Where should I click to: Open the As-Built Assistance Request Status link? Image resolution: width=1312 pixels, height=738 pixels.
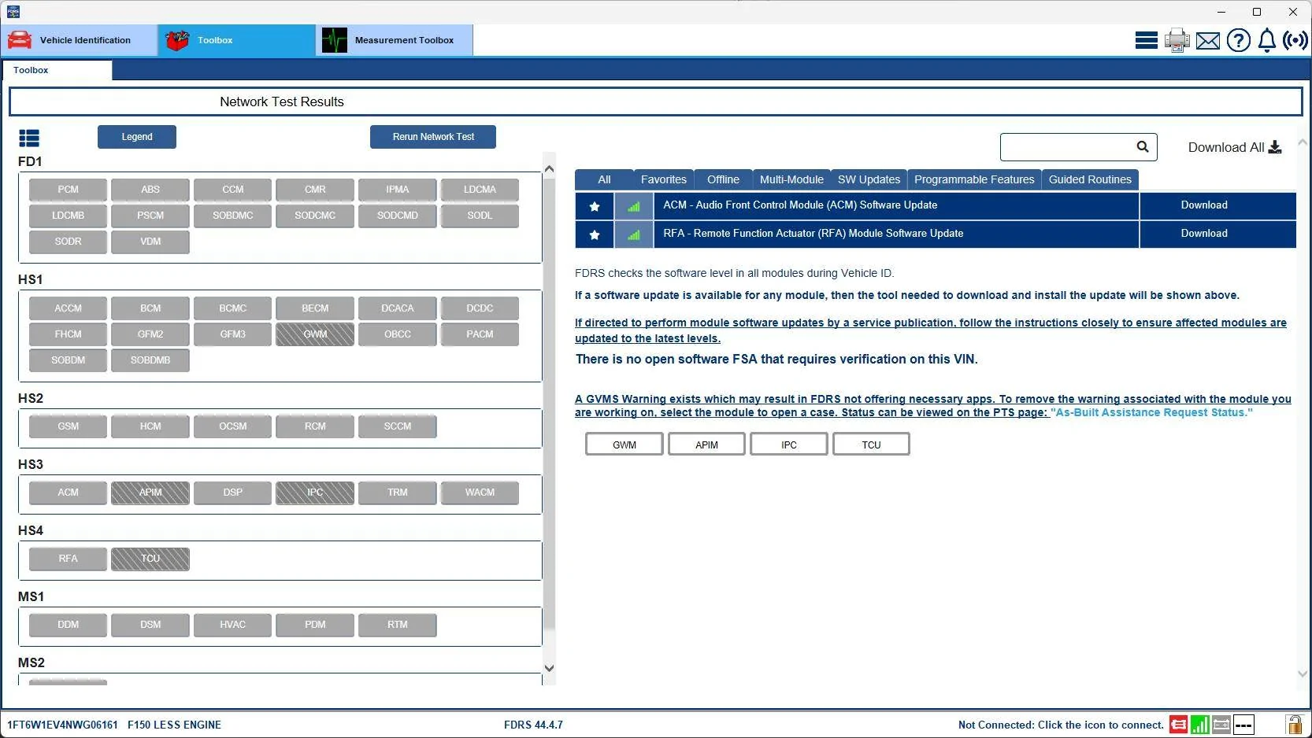[1151, 412]
